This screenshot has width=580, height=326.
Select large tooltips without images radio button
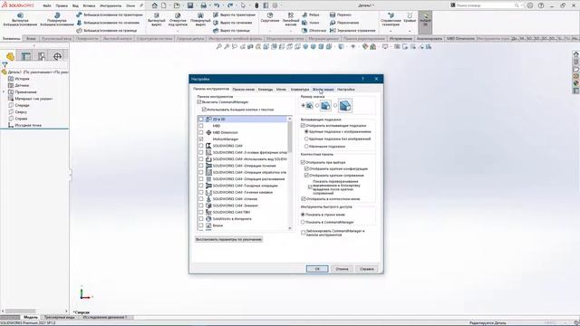coord(306,139)
